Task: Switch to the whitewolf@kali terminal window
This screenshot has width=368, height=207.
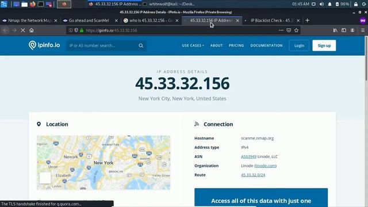Action: pyautogui.click(x=168, y=4)
